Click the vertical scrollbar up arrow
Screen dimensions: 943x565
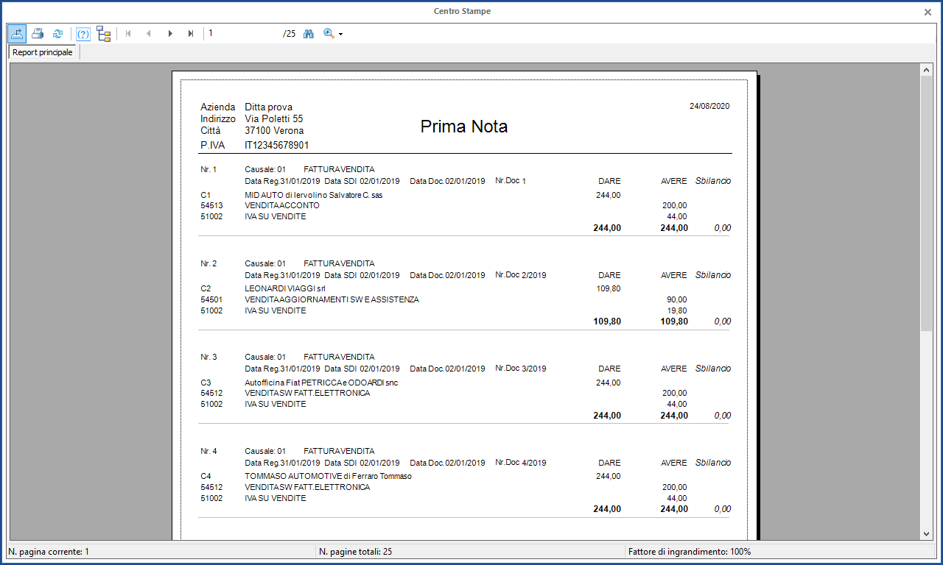pyautogui.click(x=927, y=69)
